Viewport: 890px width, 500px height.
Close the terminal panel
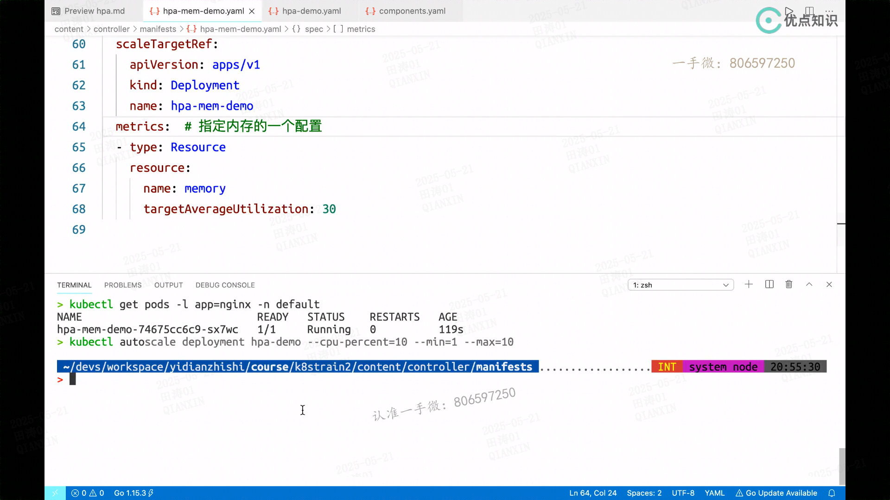coord(829,284)
